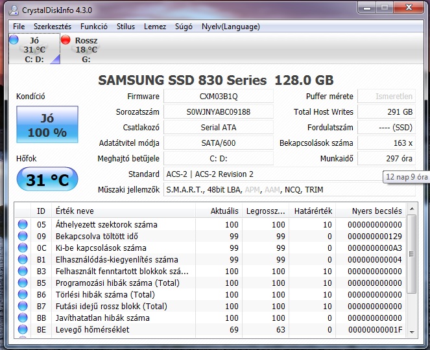Click the status orb of attribute B1
This screenshot has height=350, width=430.
tap(23, 259)
